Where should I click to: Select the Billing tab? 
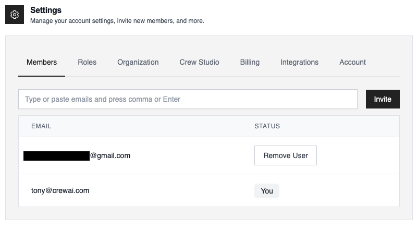coord(250,62)
